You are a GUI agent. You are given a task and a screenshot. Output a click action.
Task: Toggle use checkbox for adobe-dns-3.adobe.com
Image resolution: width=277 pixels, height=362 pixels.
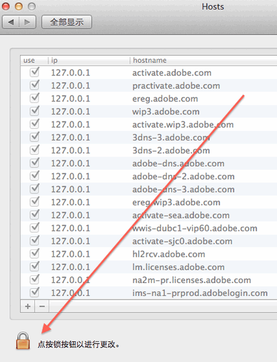(x=35, y=189)
